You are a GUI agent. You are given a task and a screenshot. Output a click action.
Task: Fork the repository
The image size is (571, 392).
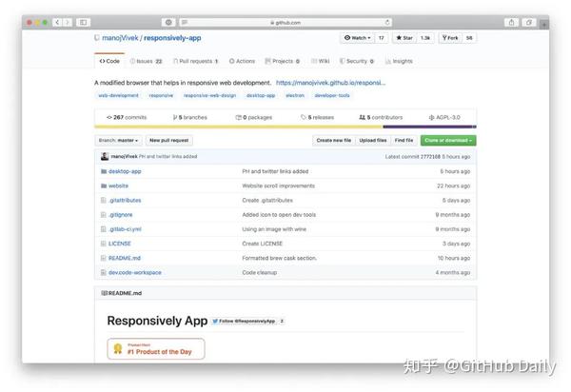click(450, 38)
